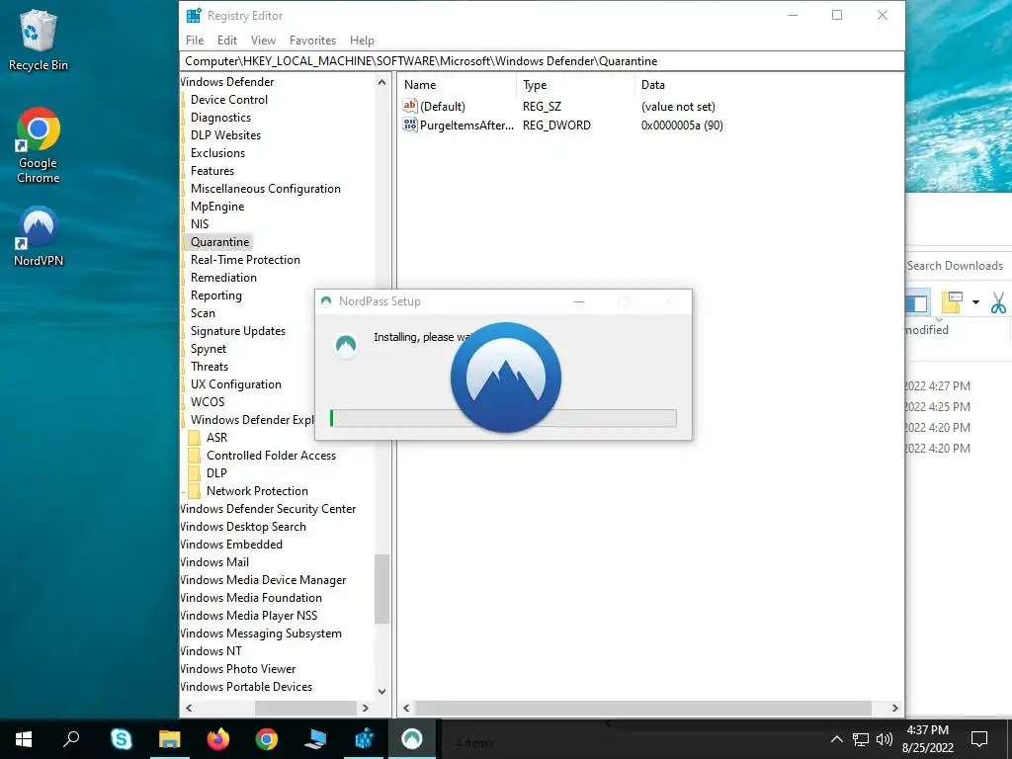The height and width of the screenshot is (759, 1012).
Task: Open the Recycle Bin desktop icon
Action: pos(39,41)
